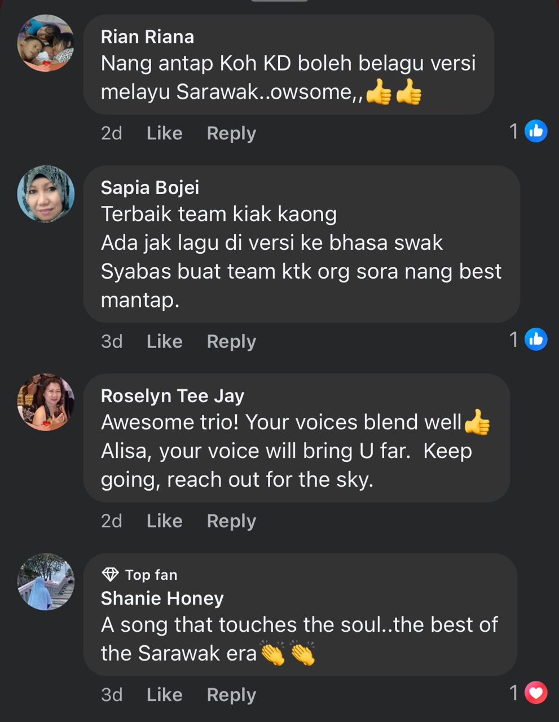Like Sapia Bojei's comment

pos(164,341)
